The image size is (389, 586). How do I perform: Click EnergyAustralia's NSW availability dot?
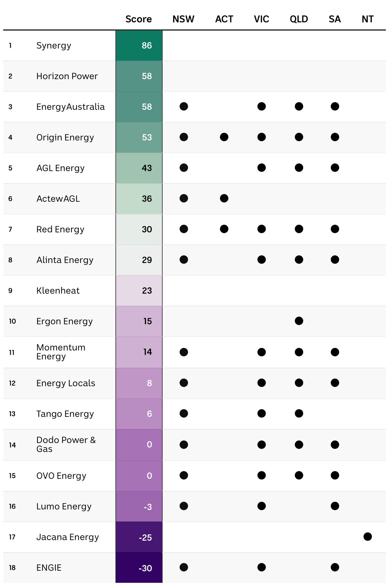(184, 107)
